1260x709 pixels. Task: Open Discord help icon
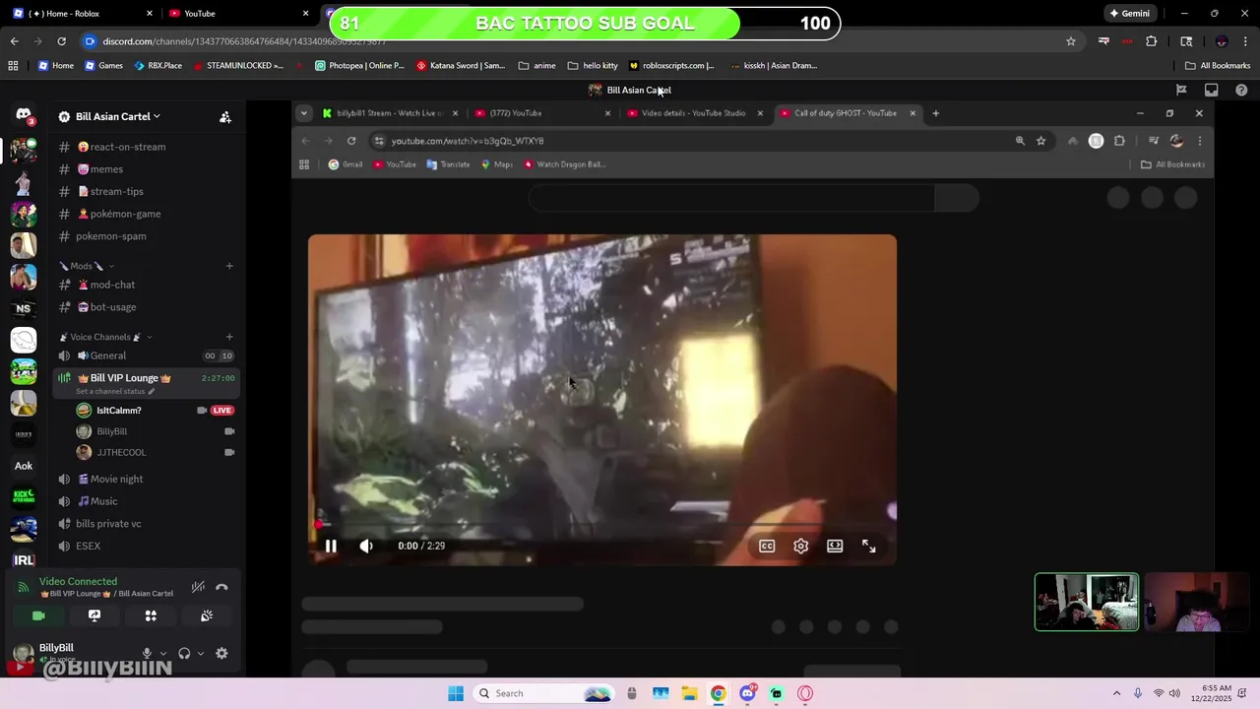(x=1241, y=90)
